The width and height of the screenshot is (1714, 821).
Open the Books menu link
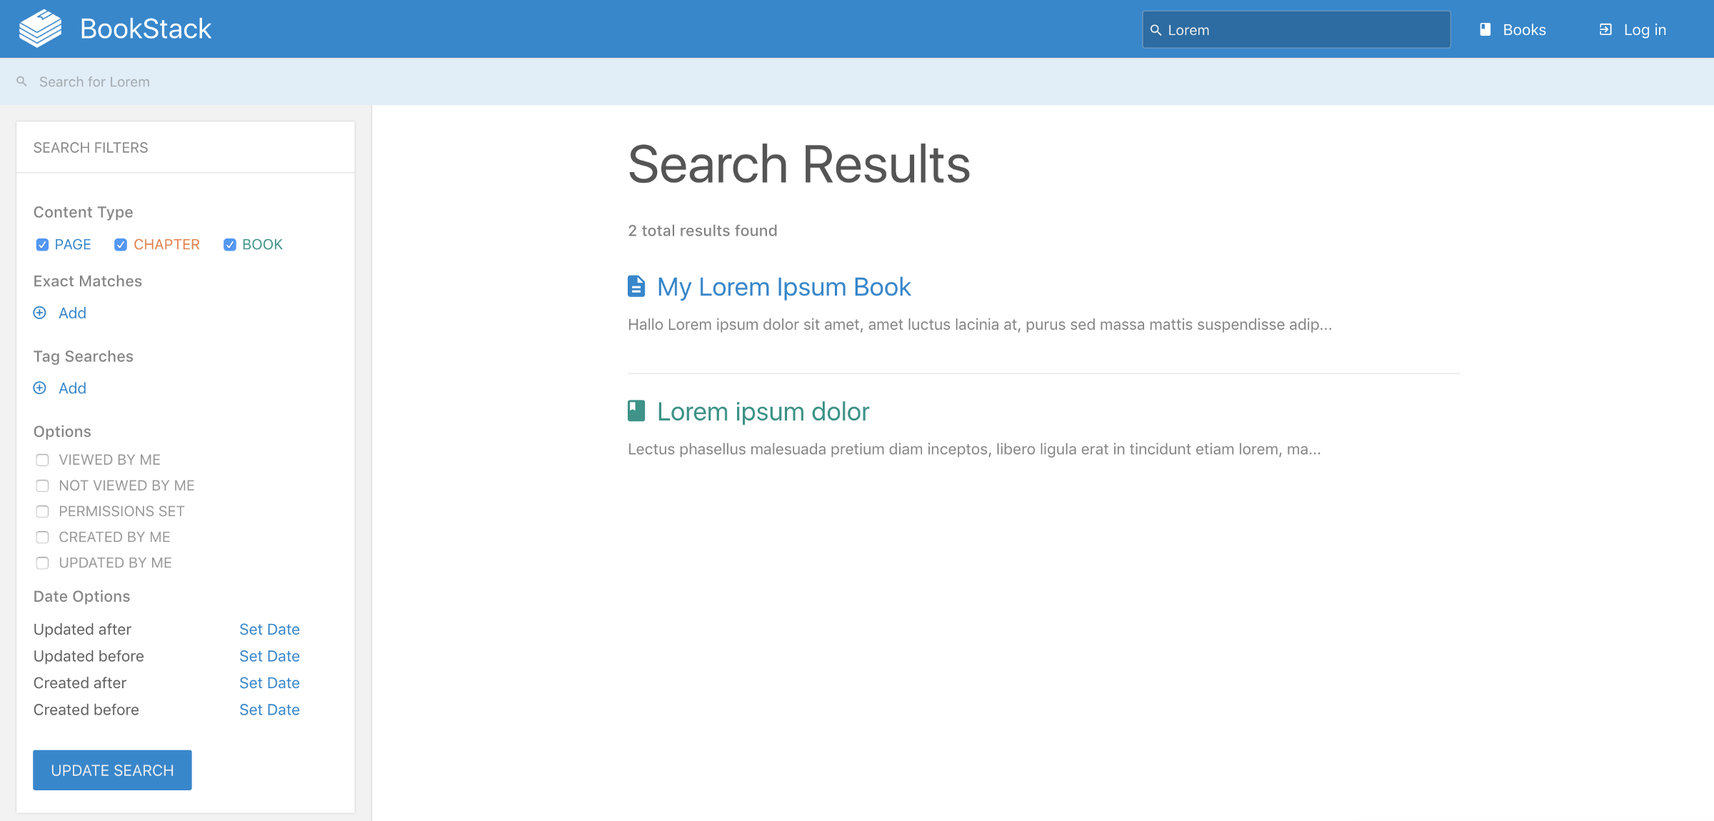(x=1524, y=30)
